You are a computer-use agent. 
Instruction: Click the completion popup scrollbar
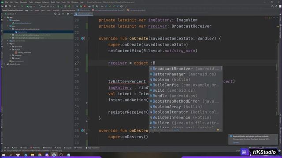(221, 68)
